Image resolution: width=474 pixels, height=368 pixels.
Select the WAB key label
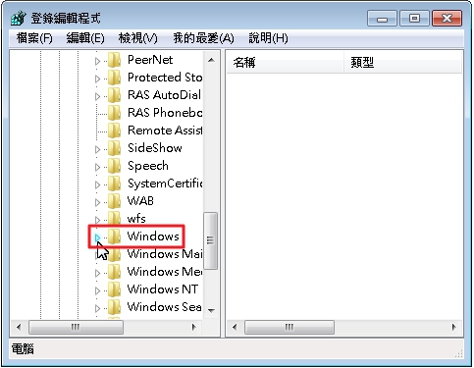(x=140, y=201)
